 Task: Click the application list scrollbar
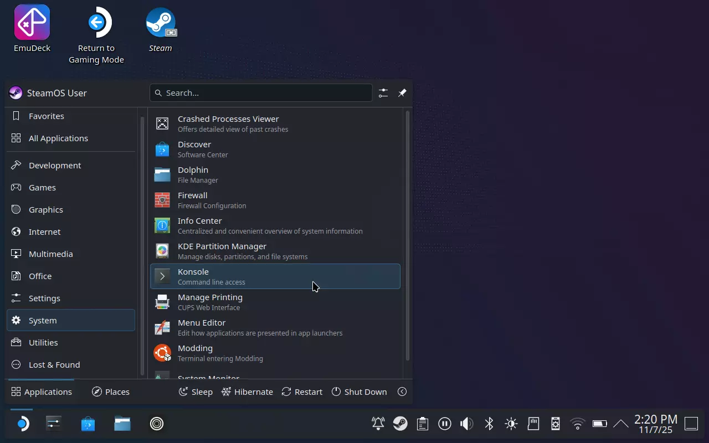(x=408, y=235)
